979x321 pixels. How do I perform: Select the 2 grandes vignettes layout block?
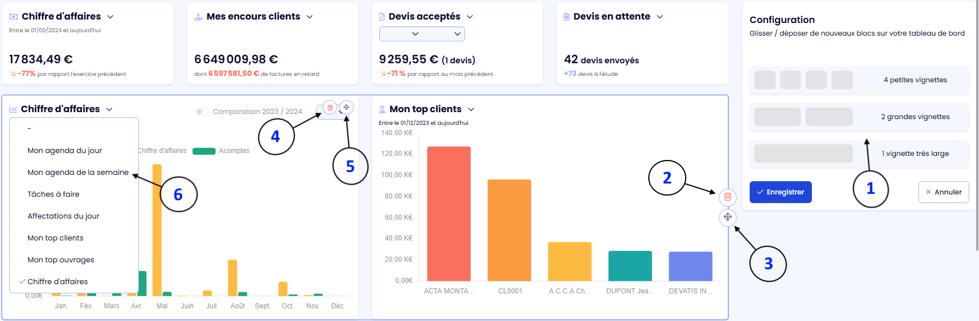click(x=859, y=117)
